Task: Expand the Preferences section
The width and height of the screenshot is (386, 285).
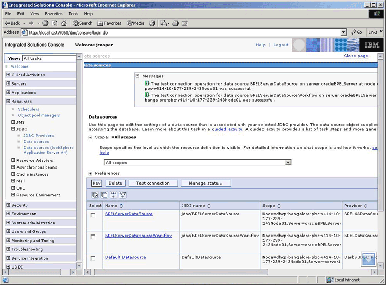Action: tap(91, 173)
